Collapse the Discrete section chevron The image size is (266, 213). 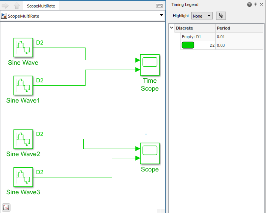pyautogui.click(x=172, y=28)
